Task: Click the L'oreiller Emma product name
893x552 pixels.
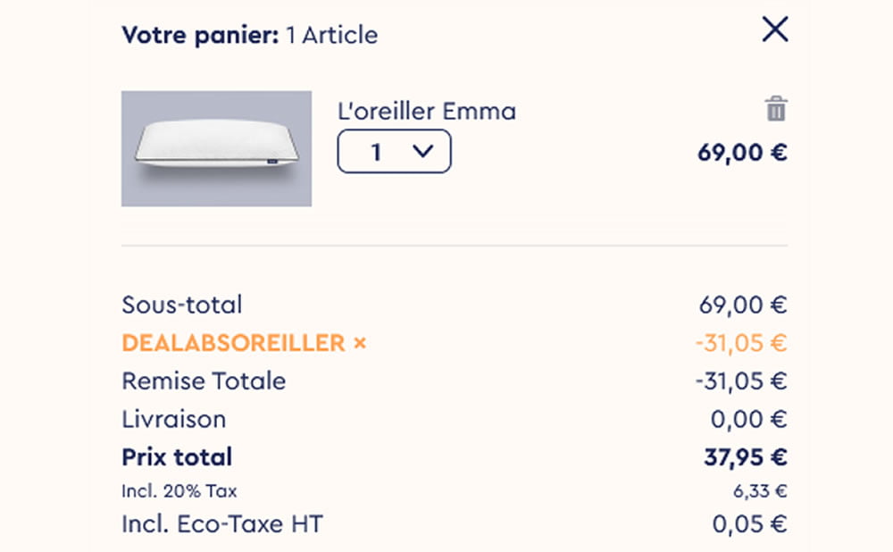Action: pyautogui.click(x=427, y=112)
